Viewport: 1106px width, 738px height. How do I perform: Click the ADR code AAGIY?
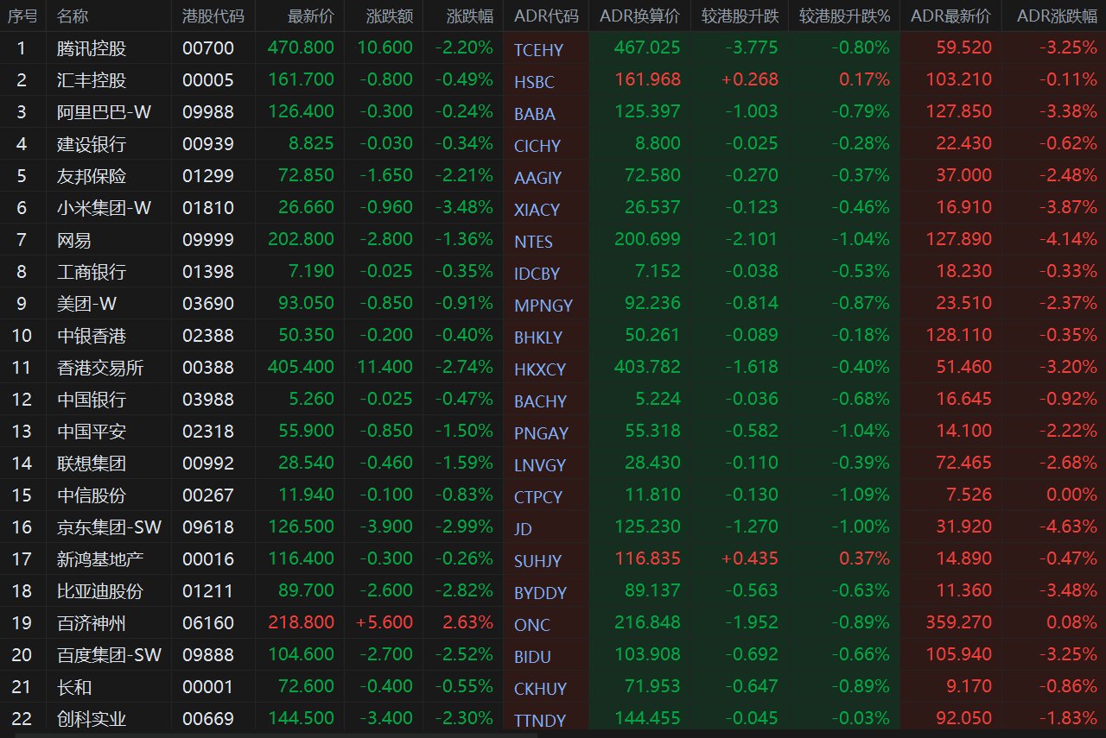(x=537, y=178)
